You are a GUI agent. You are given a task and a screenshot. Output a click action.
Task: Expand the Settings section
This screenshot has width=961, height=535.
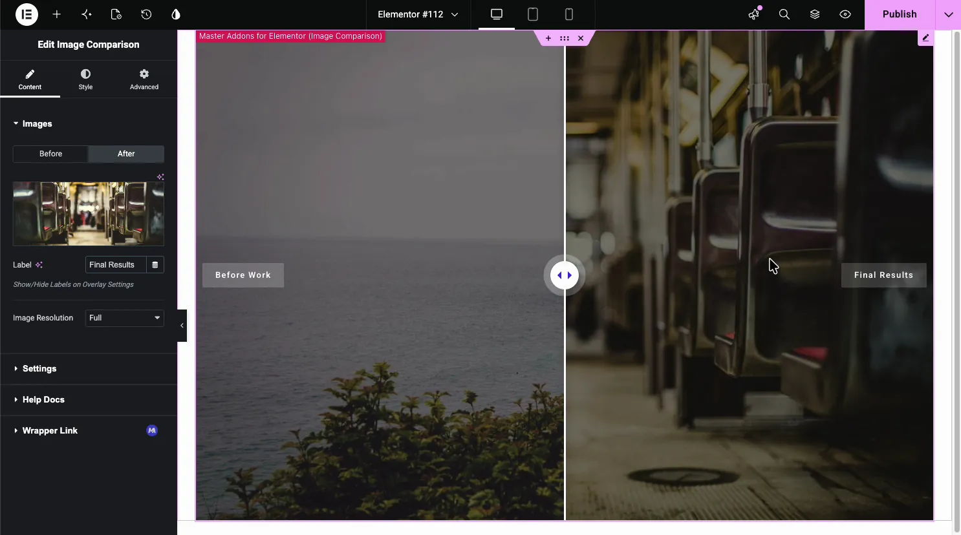[x=89, y=369]
